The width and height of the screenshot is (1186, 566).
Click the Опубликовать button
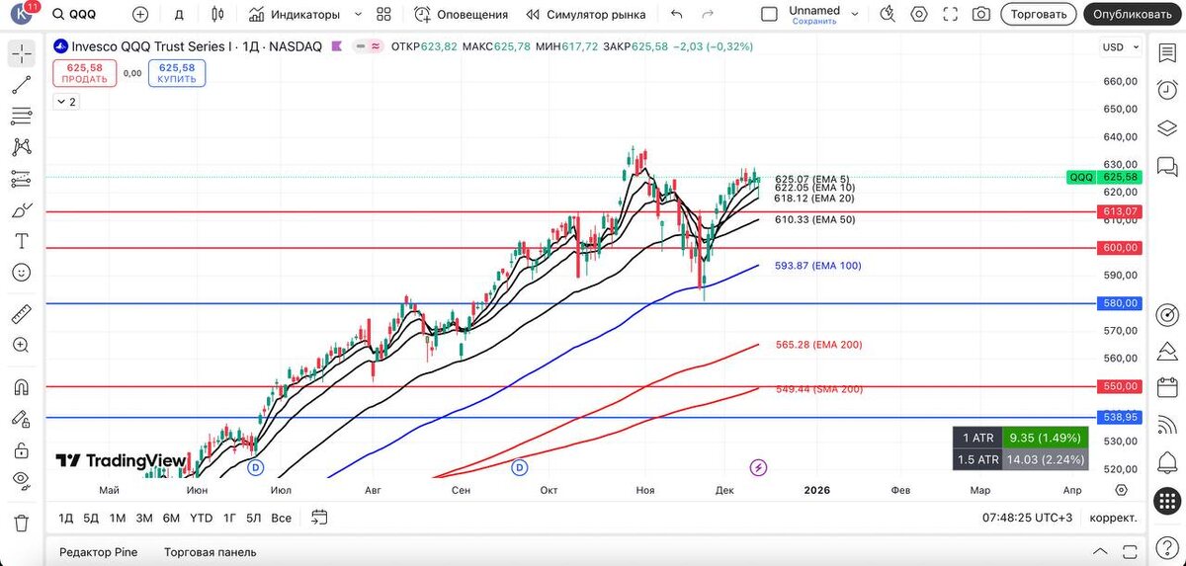pos(1133,15)
